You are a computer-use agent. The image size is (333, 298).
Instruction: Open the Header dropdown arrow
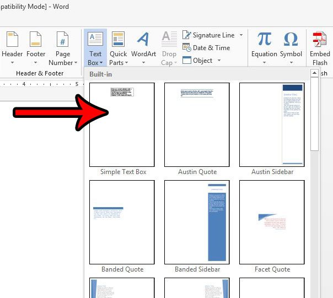(12, 63)
